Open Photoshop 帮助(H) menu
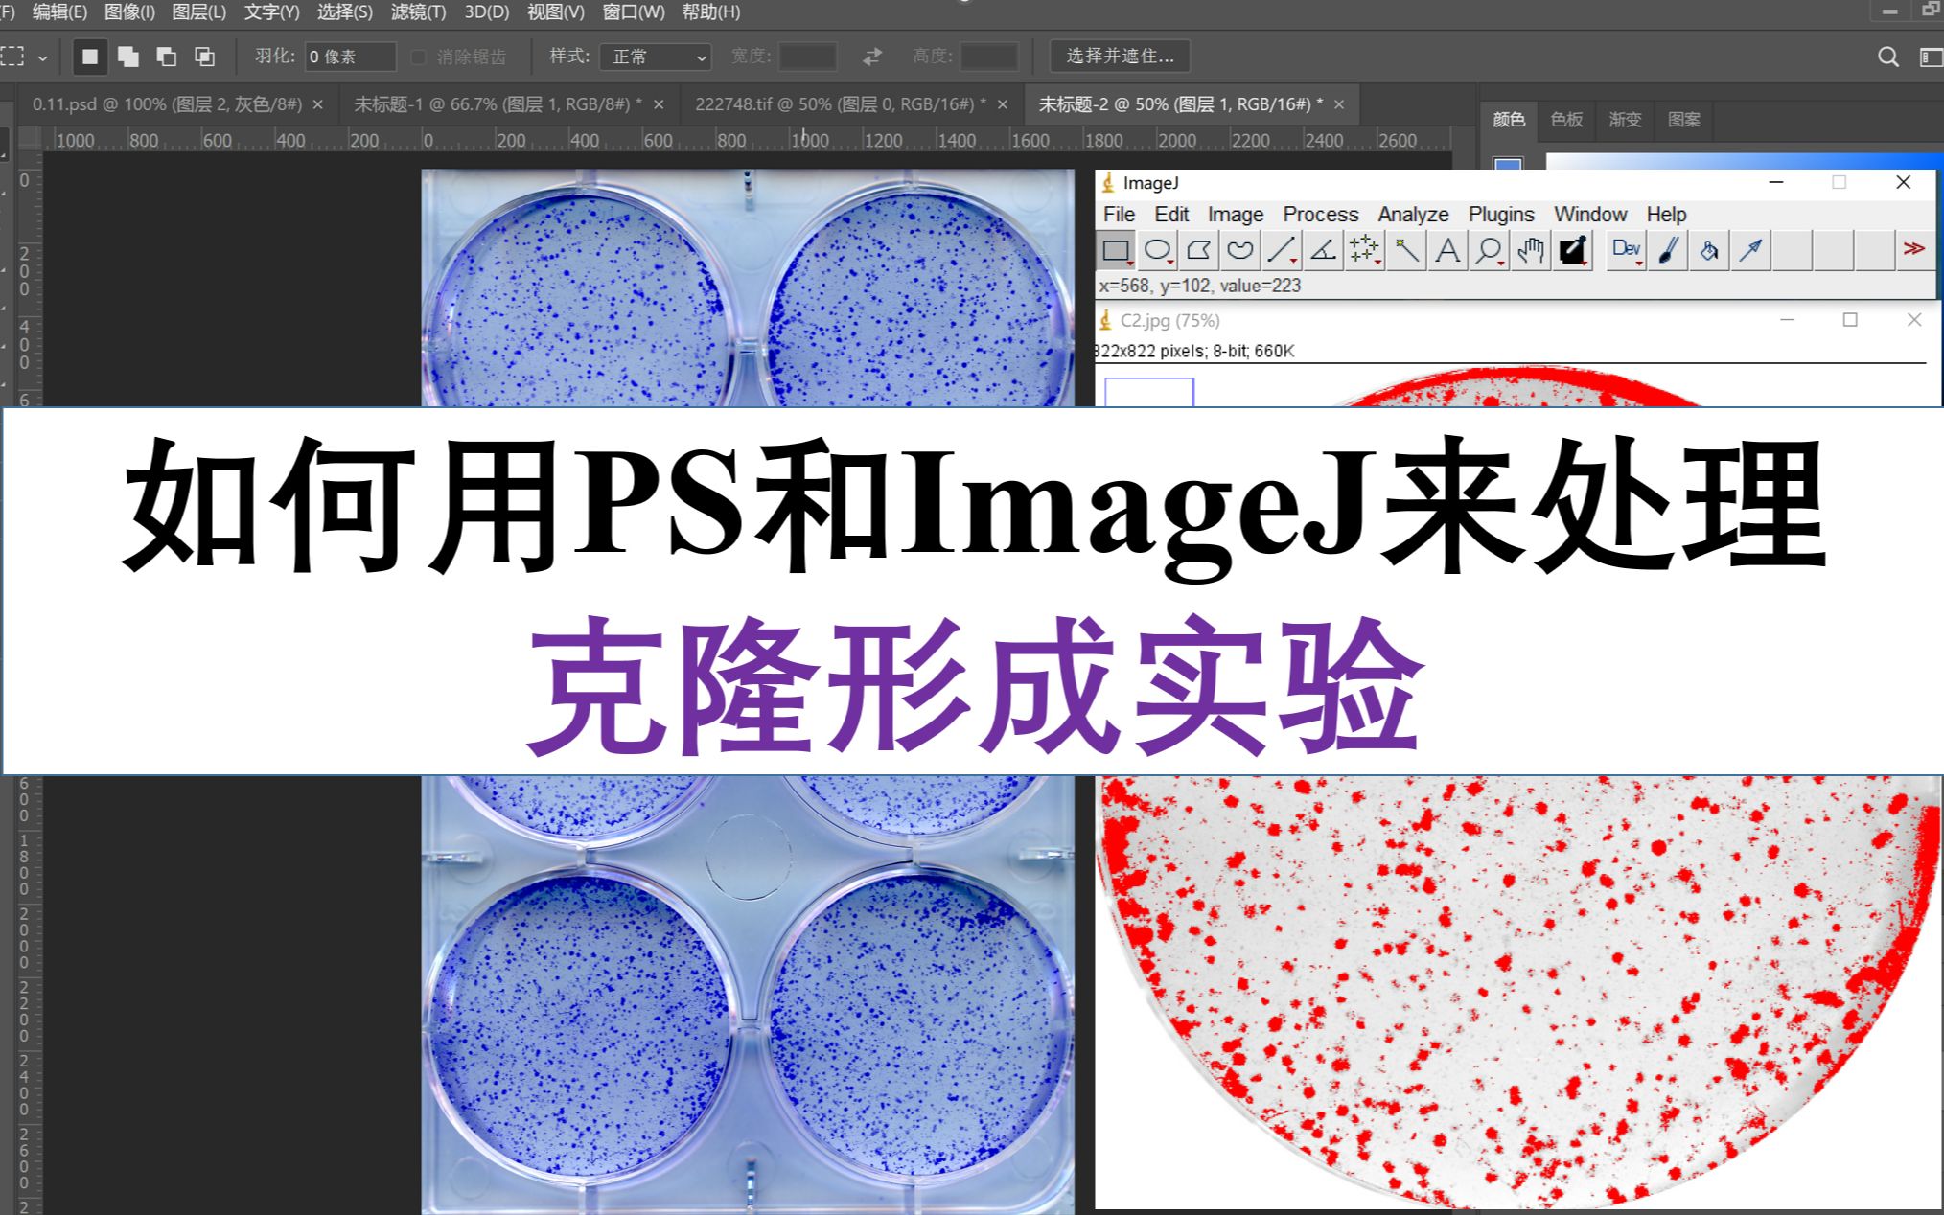The image size is (1944, 1215). coord(711,12)
